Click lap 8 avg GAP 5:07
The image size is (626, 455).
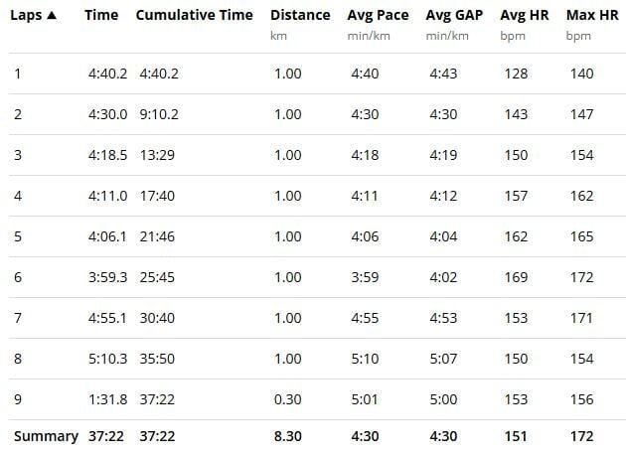(443, 359)
